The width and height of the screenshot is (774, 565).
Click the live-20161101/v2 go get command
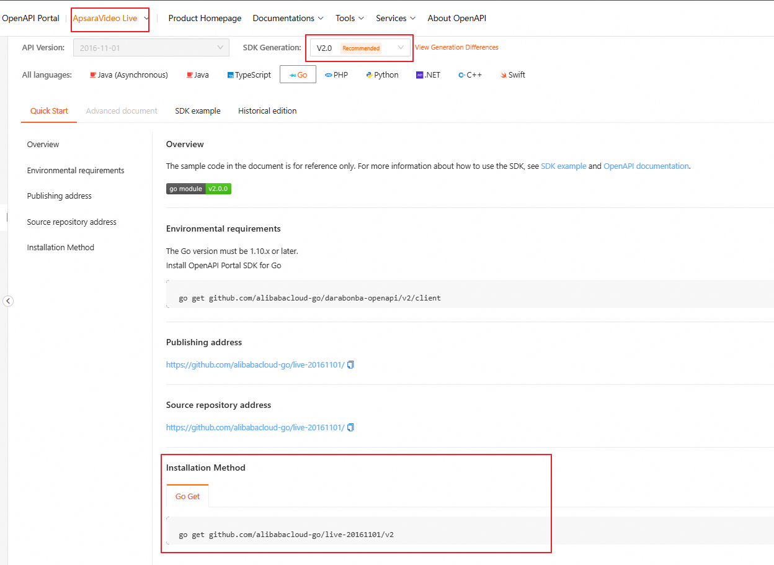point(286,534)
